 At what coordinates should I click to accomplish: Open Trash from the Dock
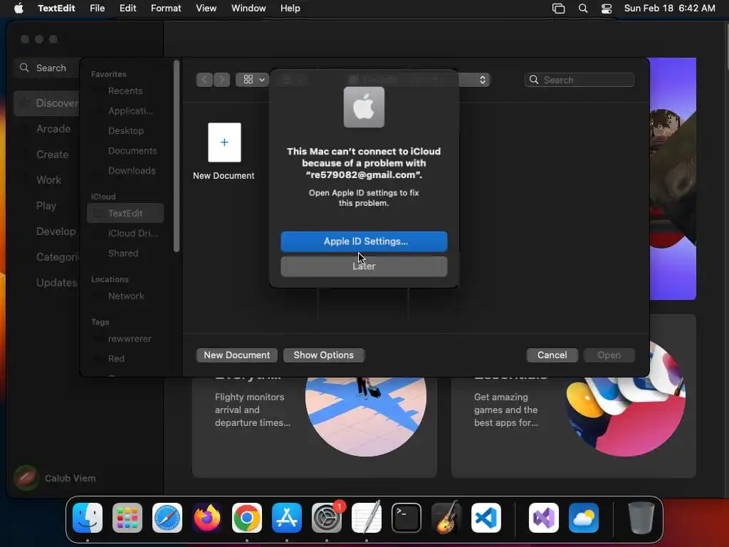click(x=641, y=518)
